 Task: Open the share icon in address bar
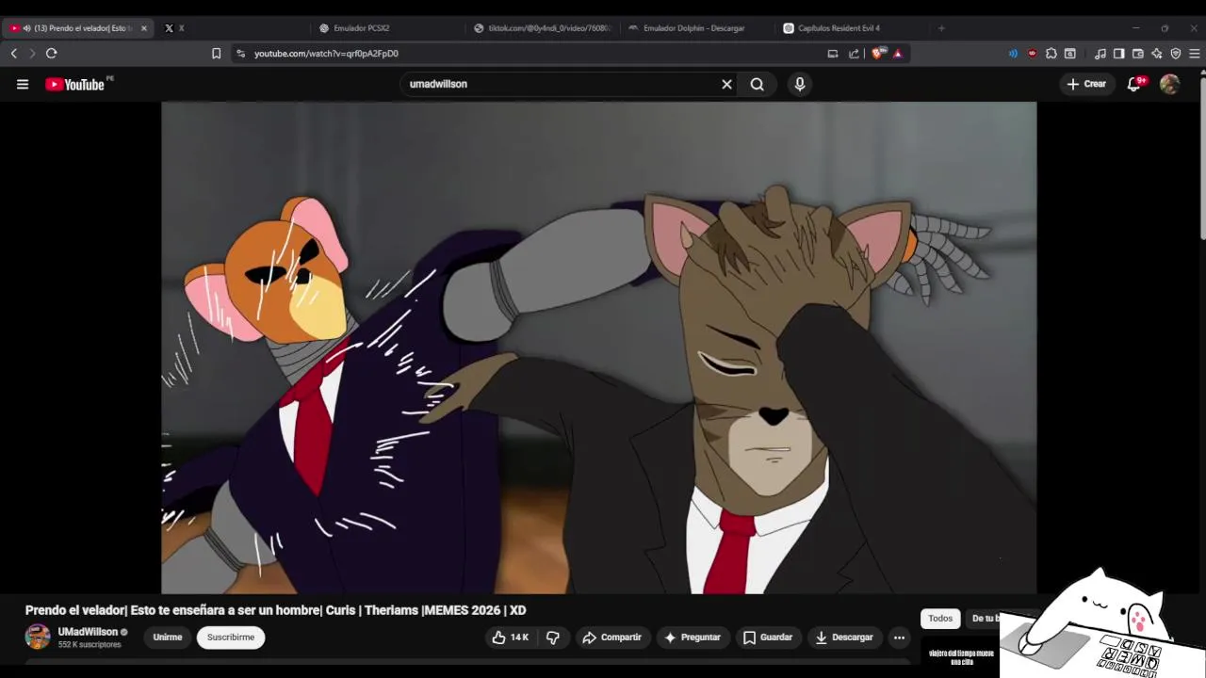(x=854, y=54)
